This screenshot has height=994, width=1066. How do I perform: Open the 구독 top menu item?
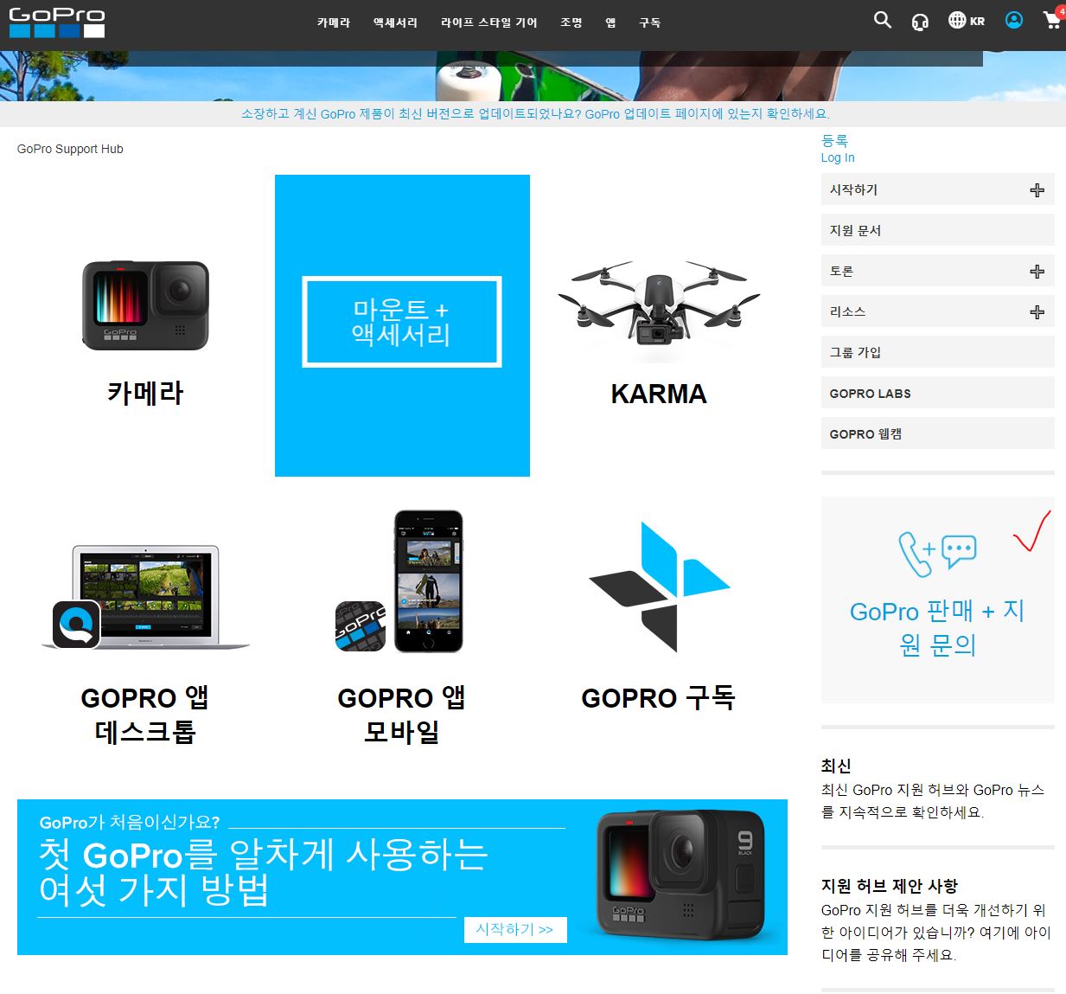click(649, 22)
